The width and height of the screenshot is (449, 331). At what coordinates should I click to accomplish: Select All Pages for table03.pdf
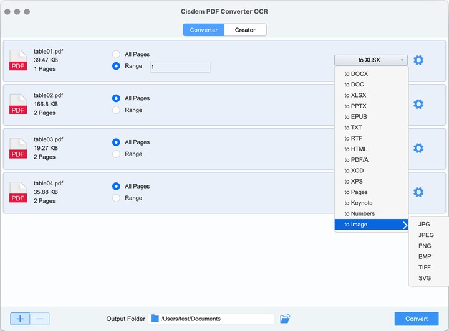point(116,142)
